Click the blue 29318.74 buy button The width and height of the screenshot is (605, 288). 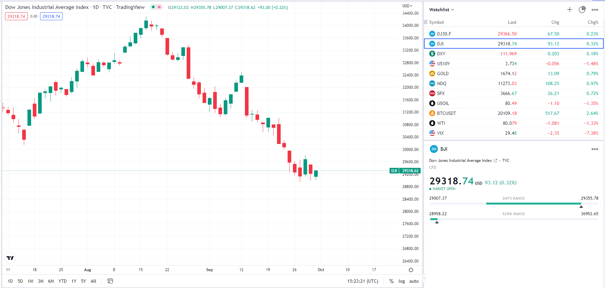51,16
